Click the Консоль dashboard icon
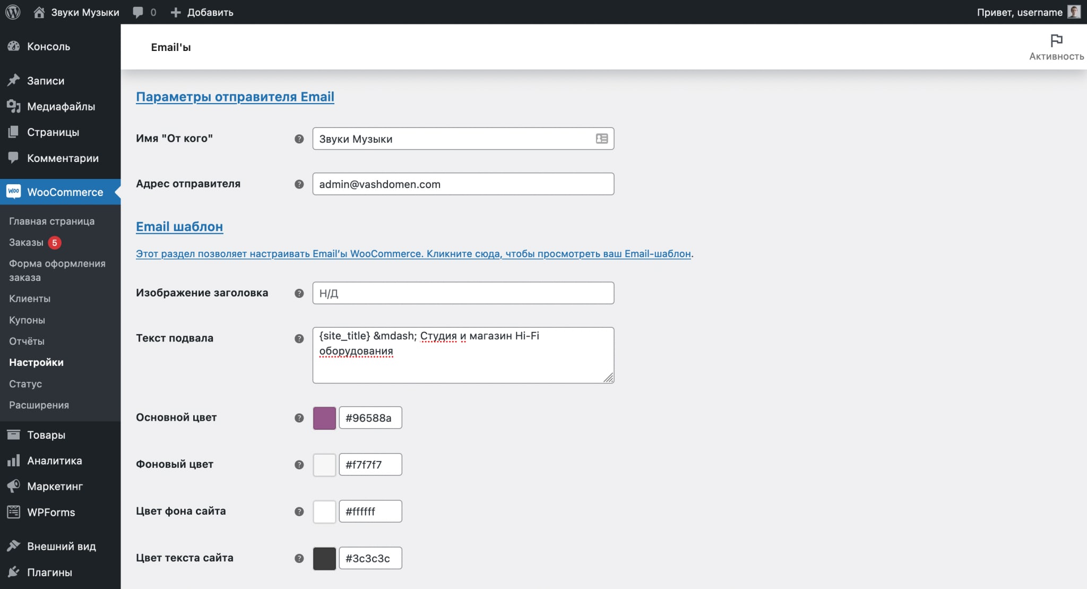Screen dimensions: 1087x589 tap(14, 46)
